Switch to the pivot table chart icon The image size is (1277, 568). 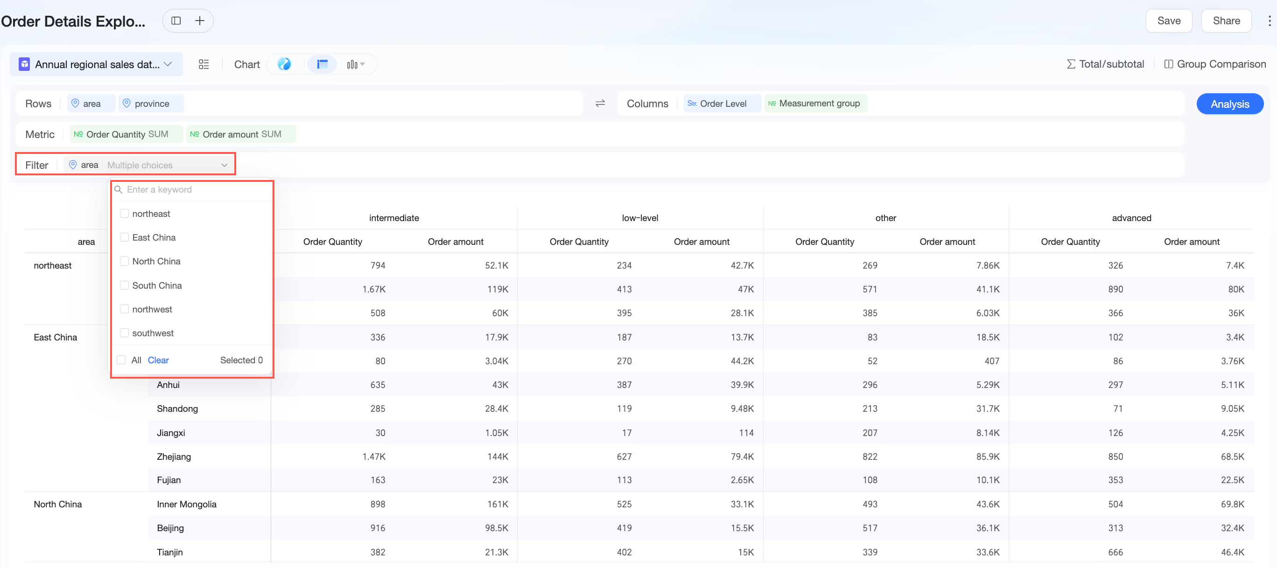click(x=322, y=64)
